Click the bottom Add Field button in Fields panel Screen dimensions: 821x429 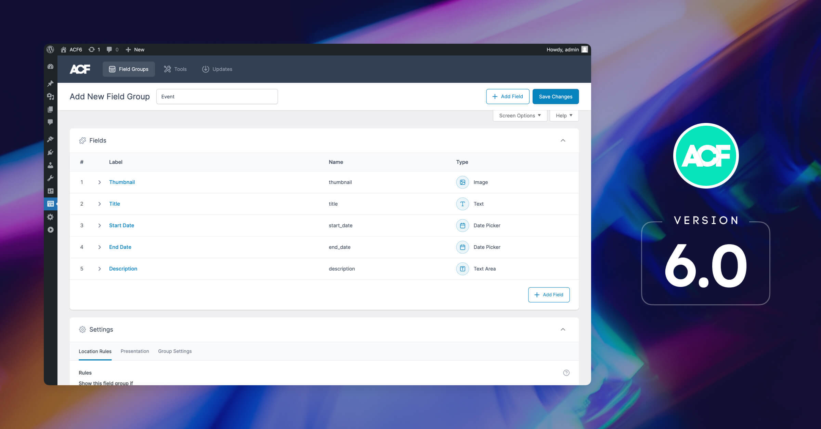click(549, 295)
